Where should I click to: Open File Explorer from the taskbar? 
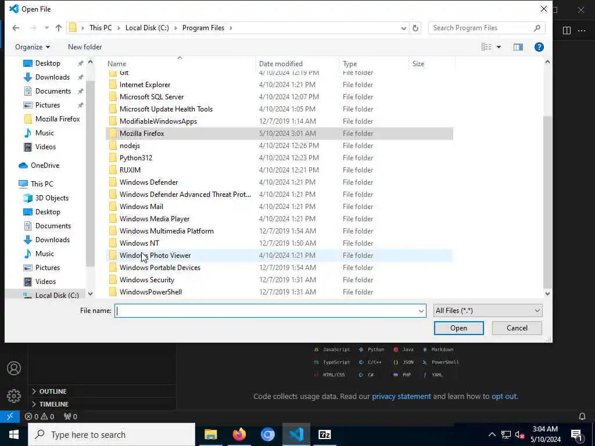[x=210, y=434]
